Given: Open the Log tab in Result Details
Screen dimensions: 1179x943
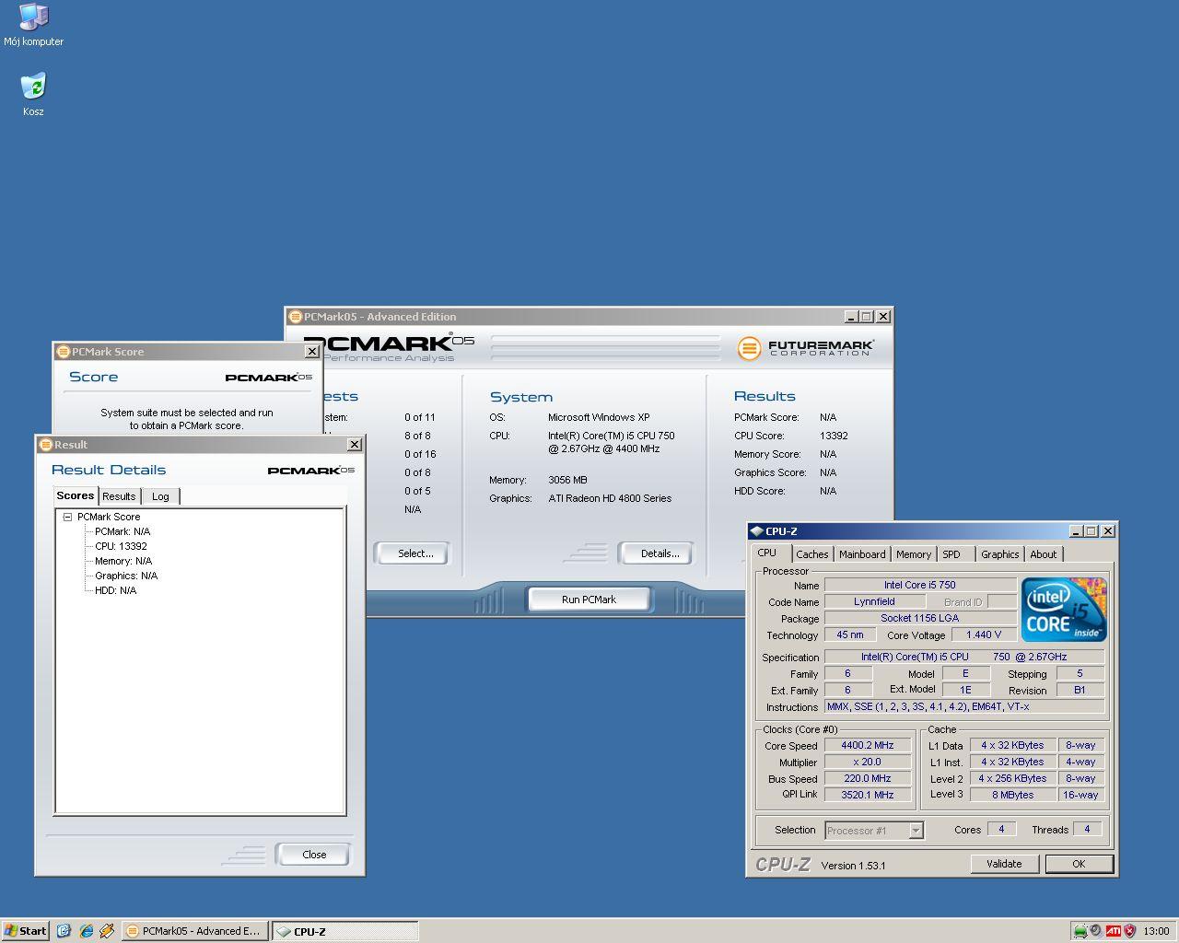Looking at the screenshot, I should tap(160, 496).
